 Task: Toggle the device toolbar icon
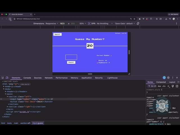(x=7, y=78)
